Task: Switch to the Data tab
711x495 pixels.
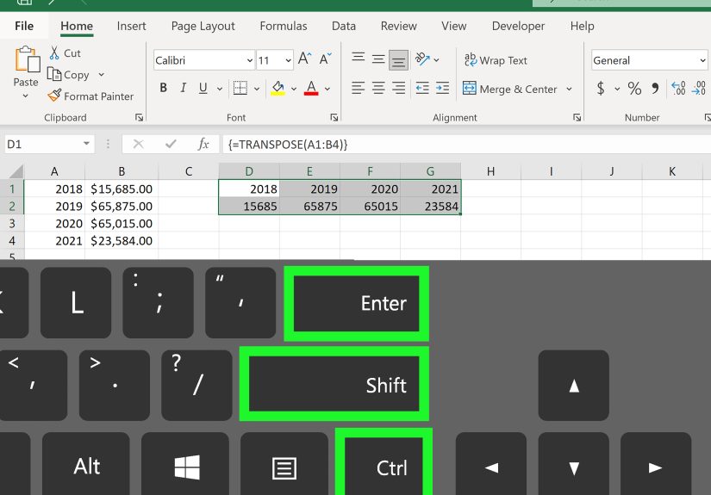Action: 344,26
